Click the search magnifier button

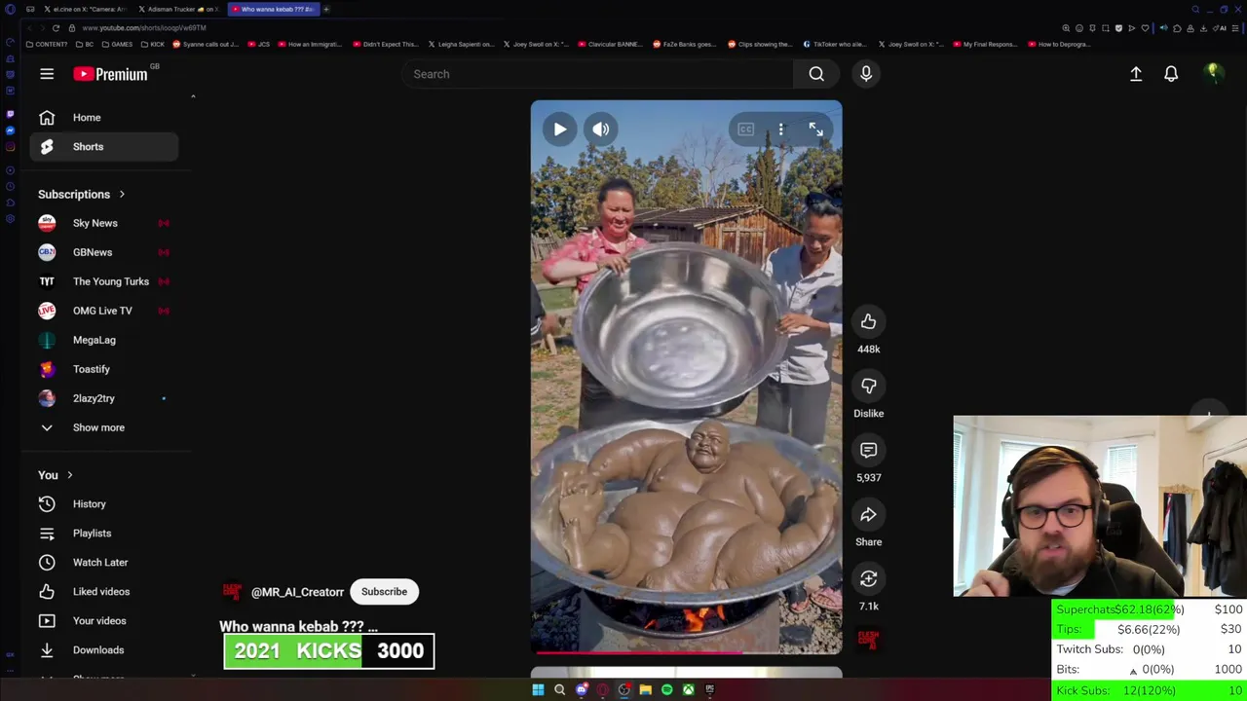point(816,74)
